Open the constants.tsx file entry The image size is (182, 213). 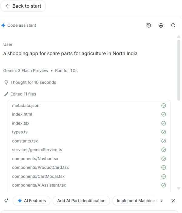click(25, 141)
